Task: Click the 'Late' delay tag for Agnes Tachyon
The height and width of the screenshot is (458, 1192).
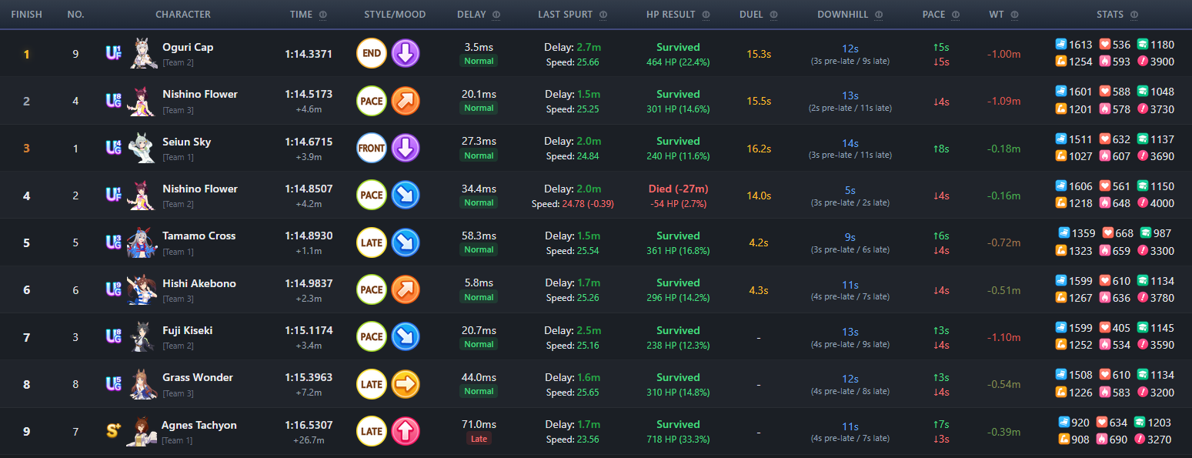Action: tap(479, 439)
